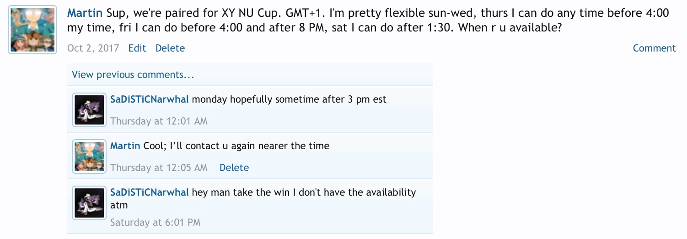Click the Oct 2, 2017 post date
Image resolution: width=687 pixels, height=239 pixels.
pos(93,48)
